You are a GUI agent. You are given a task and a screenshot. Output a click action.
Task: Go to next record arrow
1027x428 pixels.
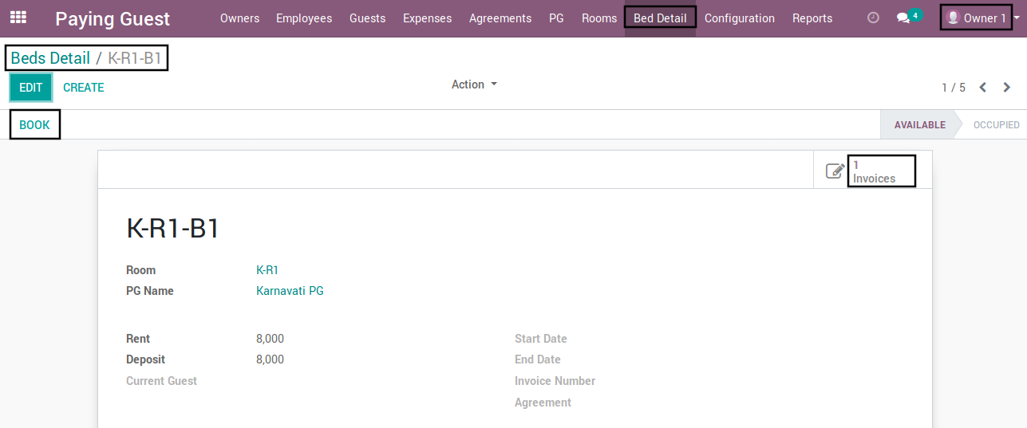tap(1007, 88)
